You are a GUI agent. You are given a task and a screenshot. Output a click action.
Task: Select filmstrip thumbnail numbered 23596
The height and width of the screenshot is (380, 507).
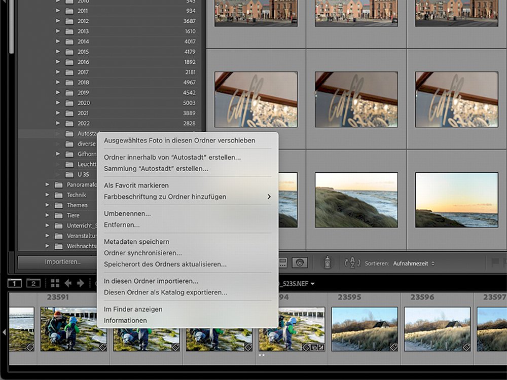tap(437, 329)
